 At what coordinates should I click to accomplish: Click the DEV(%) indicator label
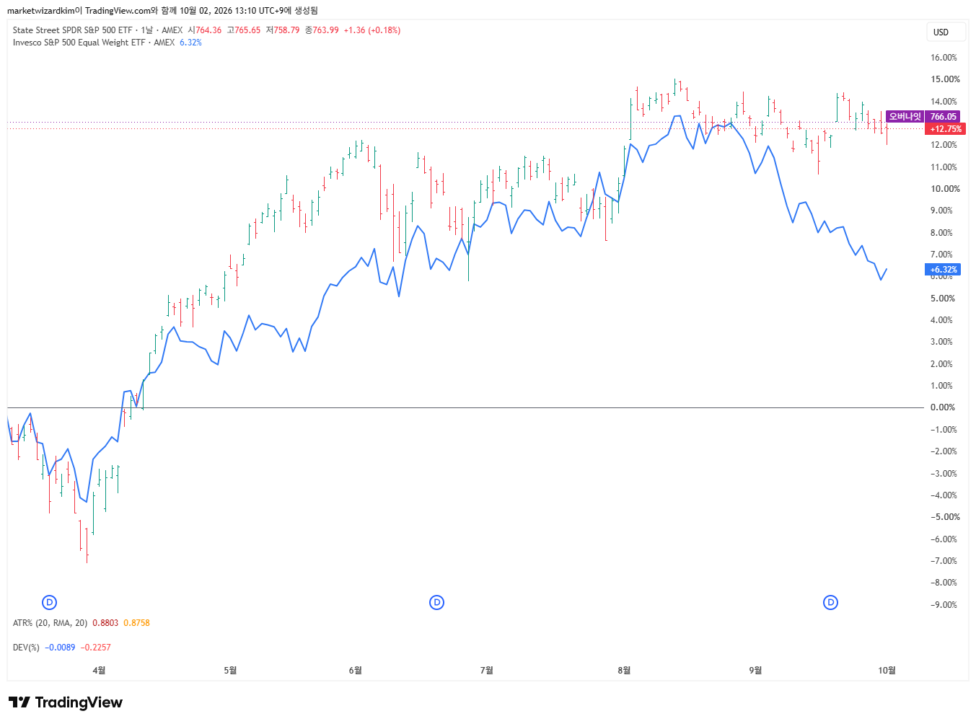pos(26,648)
